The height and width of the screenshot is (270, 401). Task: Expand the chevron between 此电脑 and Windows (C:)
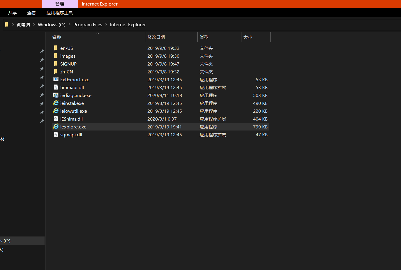point(34,24)
